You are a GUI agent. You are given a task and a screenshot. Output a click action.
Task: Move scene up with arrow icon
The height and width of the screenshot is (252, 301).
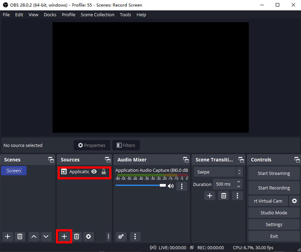pos(34,237)
